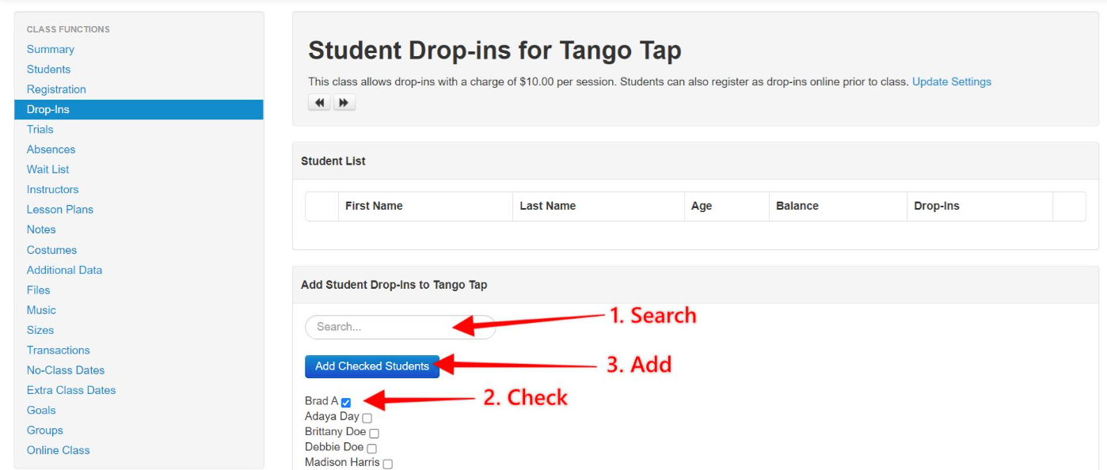Click the Brad A student name
This screenshot has height=470, width=1107.
point(321,401)
